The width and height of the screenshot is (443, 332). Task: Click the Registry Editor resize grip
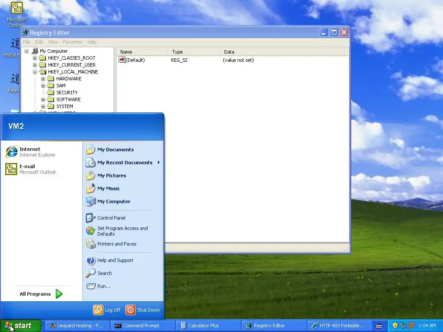(347, 249)
